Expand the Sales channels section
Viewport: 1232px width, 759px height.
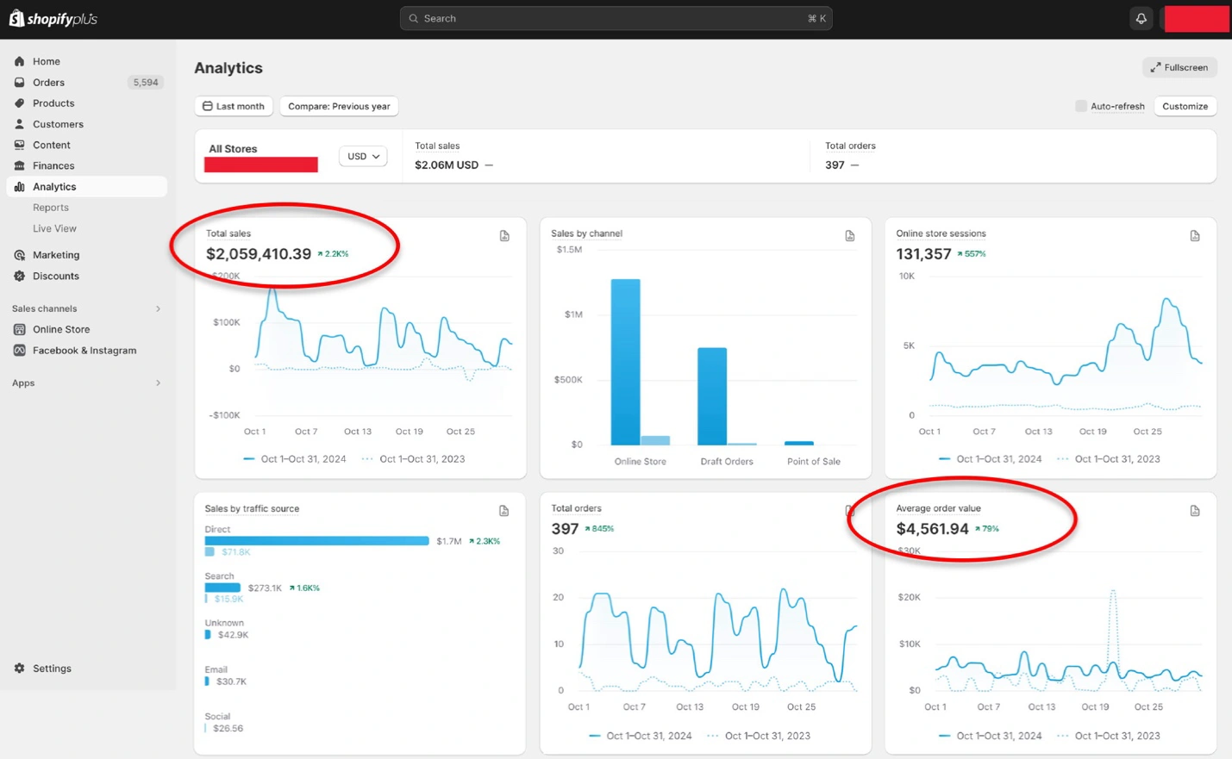[x=158, y=308]
